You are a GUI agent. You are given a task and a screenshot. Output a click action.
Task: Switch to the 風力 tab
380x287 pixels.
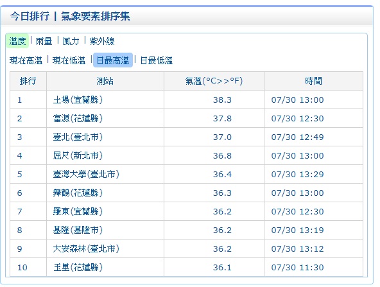click(71, 41)
